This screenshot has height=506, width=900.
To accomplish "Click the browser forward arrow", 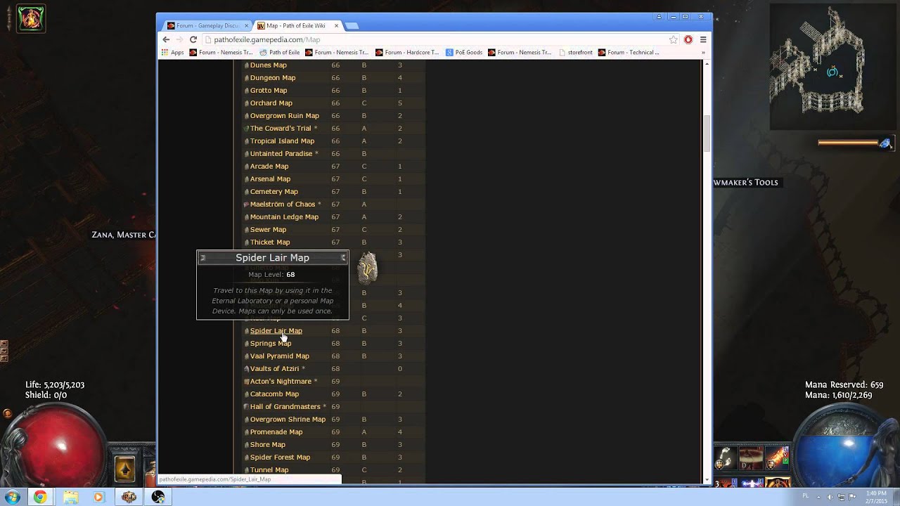I will 179,39.
